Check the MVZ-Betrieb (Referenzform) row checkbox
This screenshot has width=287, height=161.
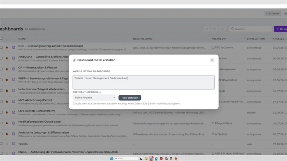(1, 112)
